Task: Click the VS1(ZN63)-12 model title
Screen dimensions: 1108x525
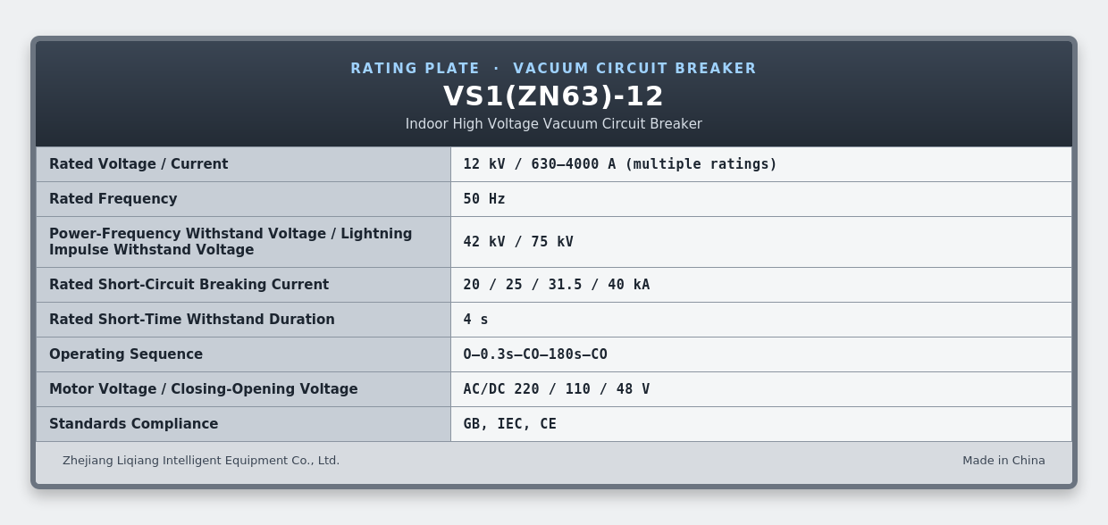Action: click(553, 96)
